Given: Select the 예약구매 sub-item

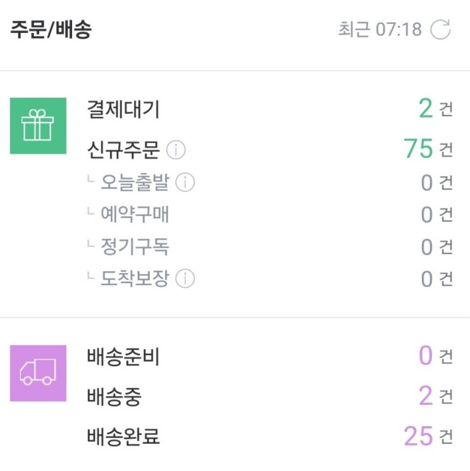Looking at the screenshot, I should tap(134, 215).
